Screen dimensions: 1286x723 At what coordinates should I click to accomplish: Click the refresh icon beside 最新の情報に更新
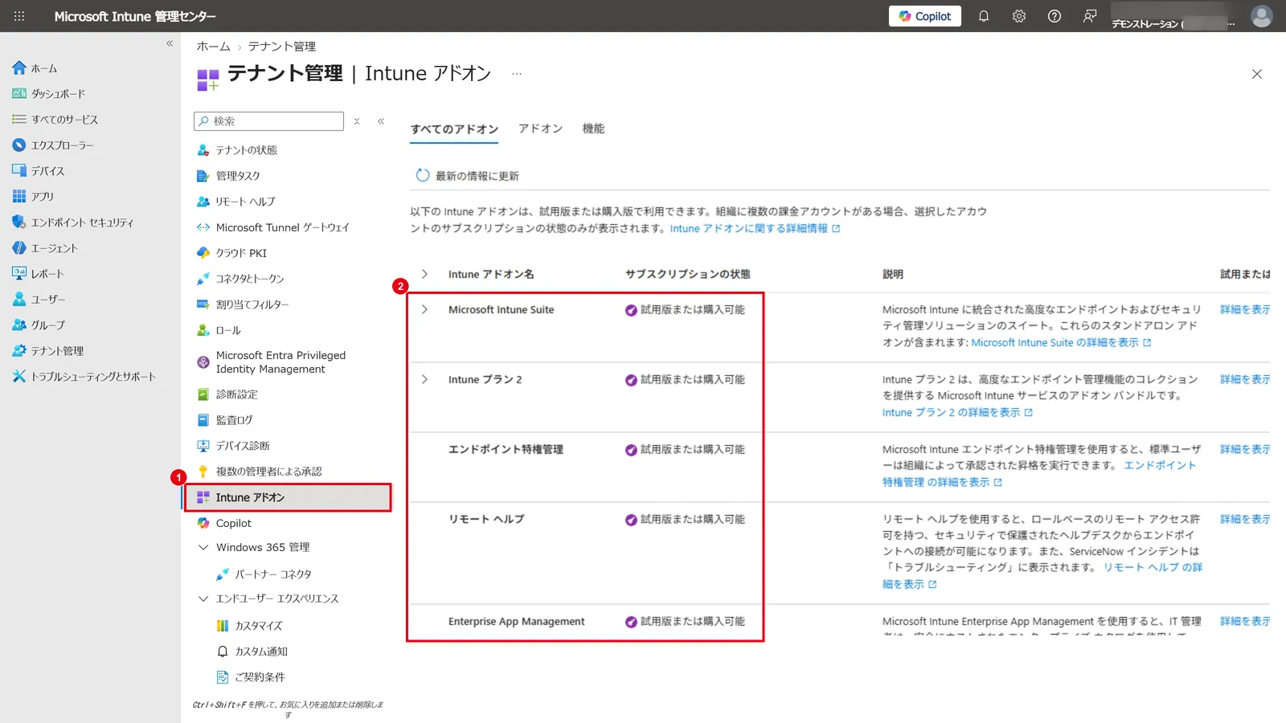[x=423, y=176]
